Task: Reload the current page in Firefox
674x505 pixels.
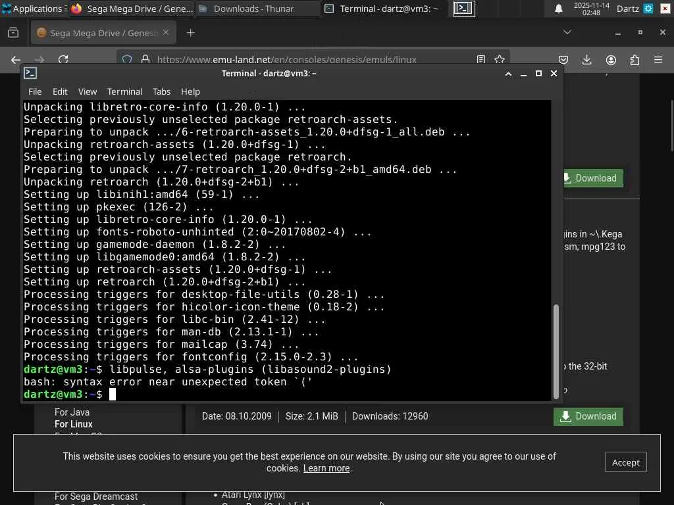Action: coord(63,60)
